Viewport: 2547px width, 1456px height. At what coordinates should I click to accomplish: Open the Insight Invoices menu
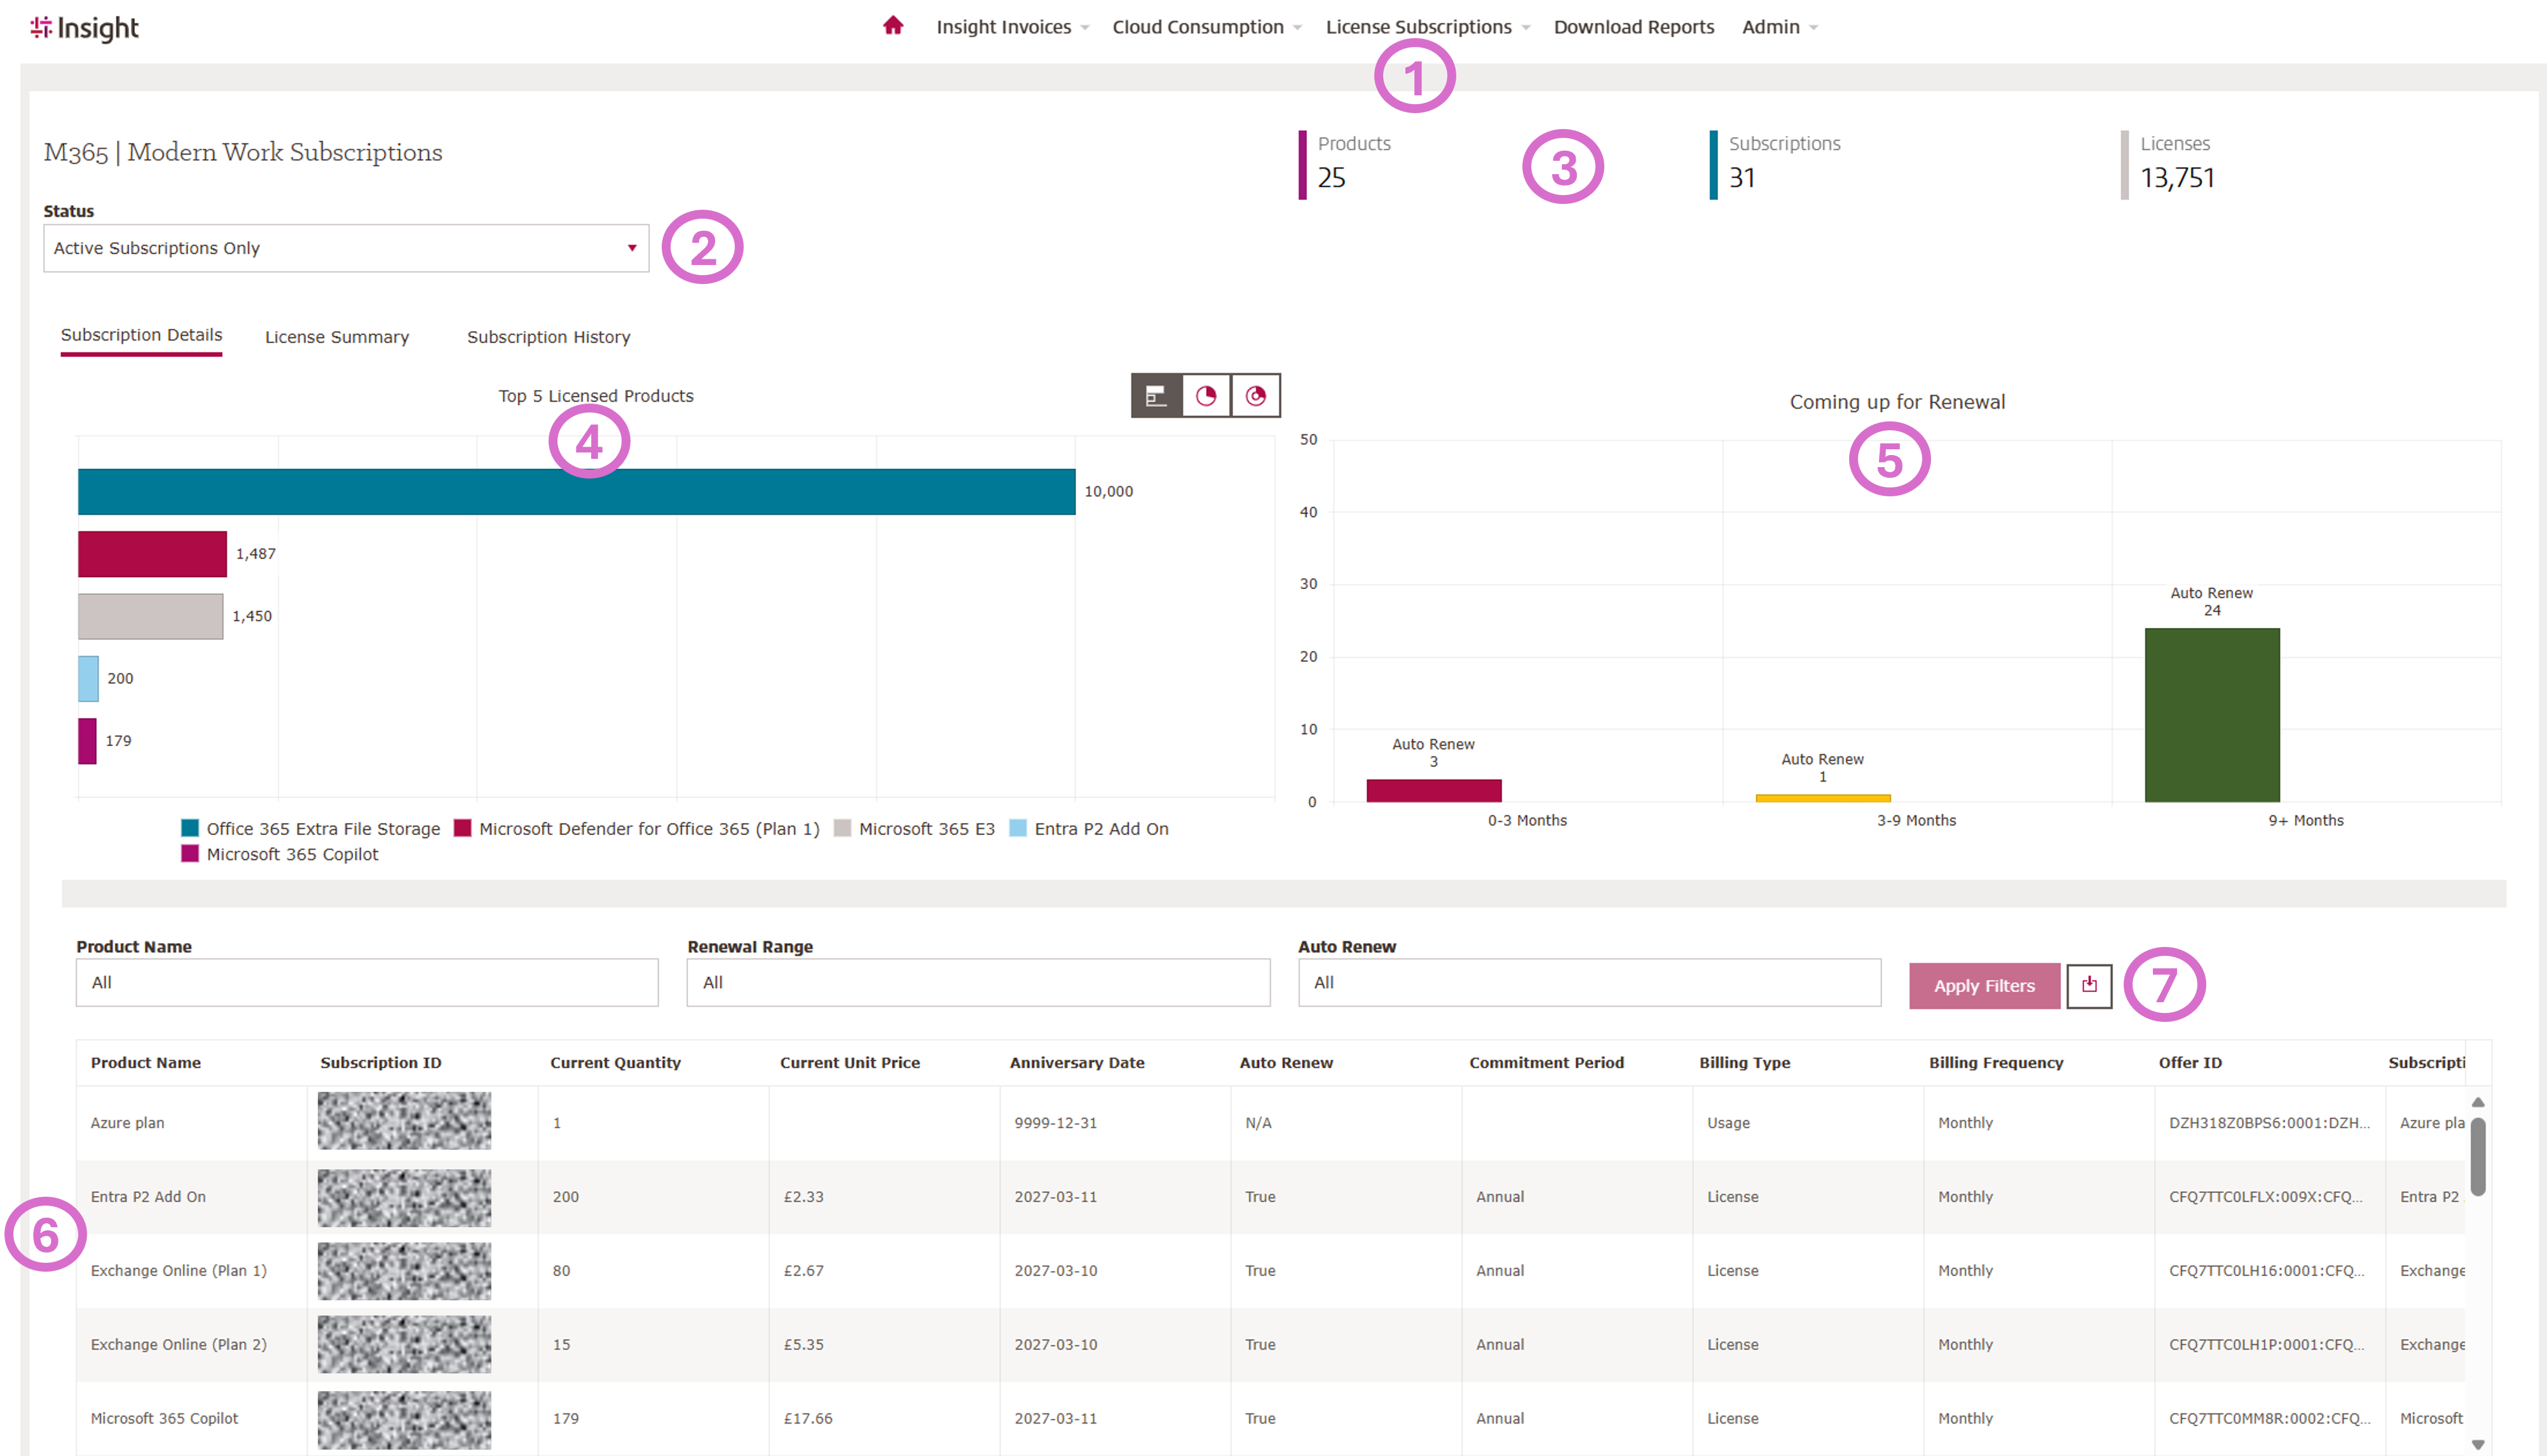[1012, 27]
